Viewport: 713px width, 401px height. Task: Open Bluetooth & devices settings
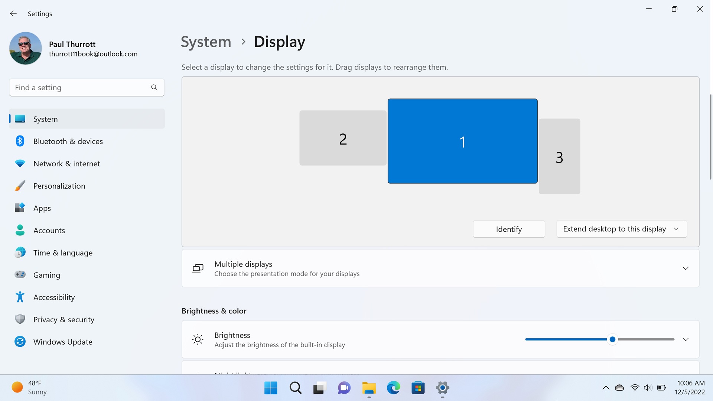point(68,141)
